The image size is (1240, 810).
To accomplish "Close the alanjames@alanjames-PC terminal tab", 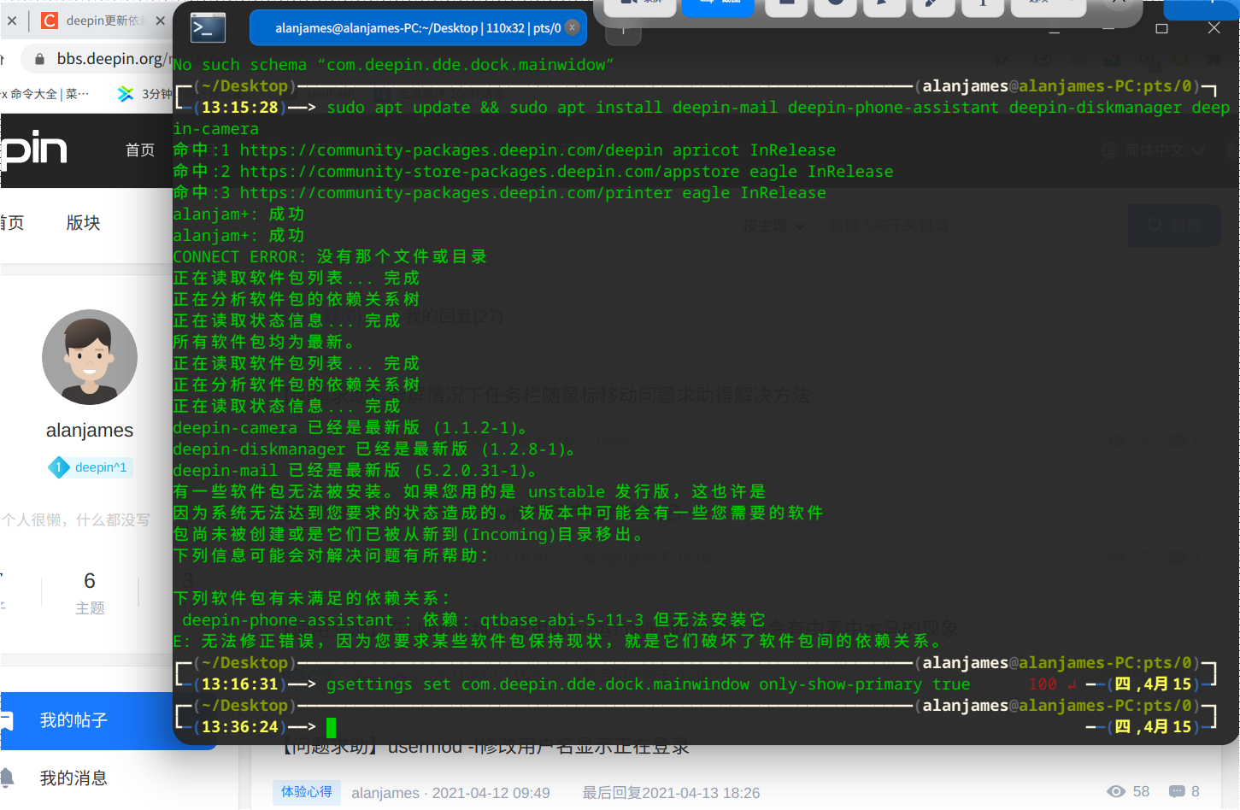I will tap(573, 28).
